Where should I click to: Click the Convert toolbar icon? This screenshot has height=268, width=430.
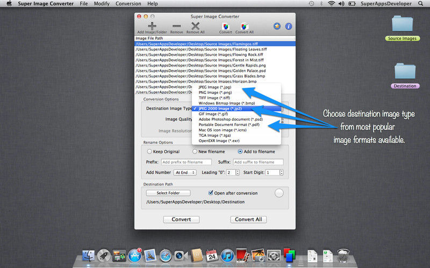click(x=226, y=25)
